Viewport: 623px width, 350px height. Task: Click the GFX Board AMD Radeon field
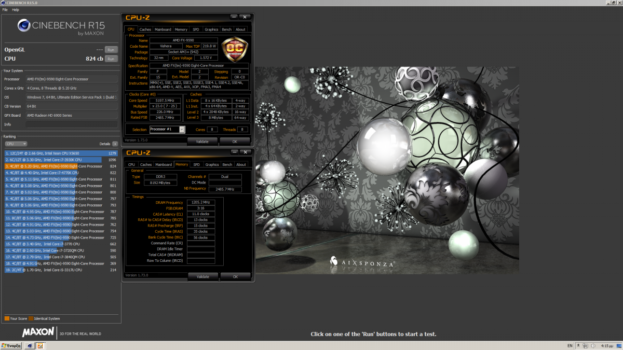click(72, 115)
